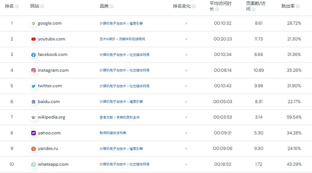Open twitter.com site link

[50, 86]
